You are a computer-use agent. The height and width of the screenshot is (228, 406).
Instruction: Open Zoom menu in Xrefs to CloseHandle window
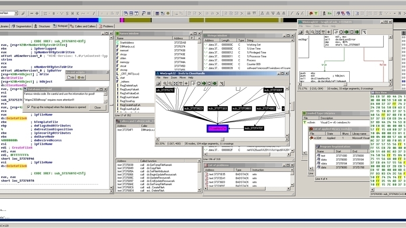click(174, 78)
